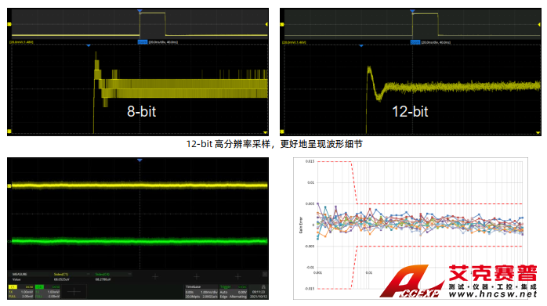Select the yellow C1 ground level marker
The height and width of the screenshot is (306, 547).
(x=9, y=186)
